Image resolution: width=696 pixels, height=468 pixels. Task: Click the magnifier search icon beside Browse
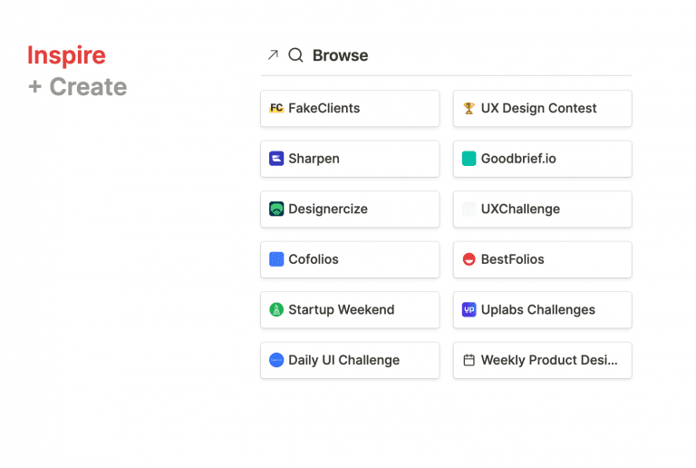click(x=295, y=55)
